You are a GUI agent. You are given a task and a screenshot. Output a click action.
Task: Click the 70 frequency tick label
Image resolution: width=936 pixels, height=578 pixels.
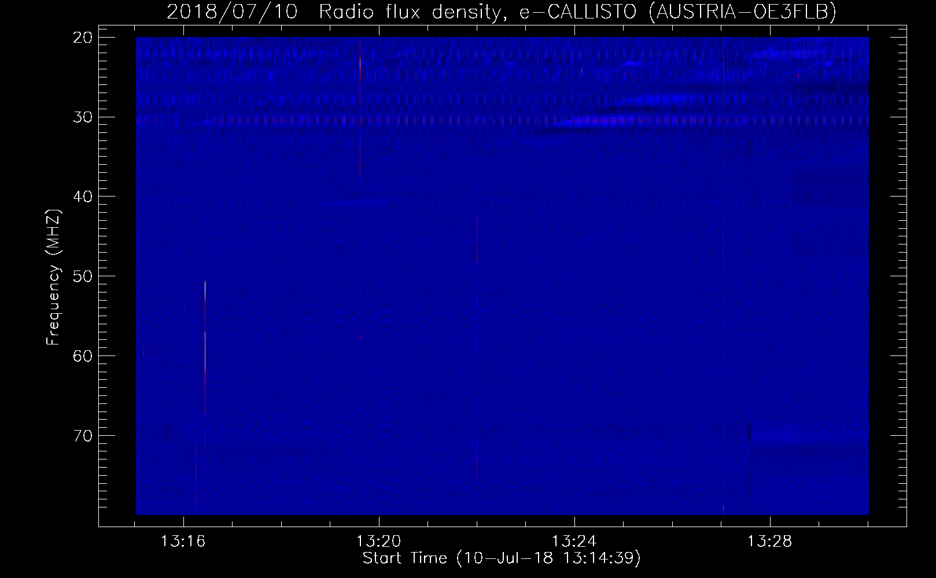[x=82, y=435]
